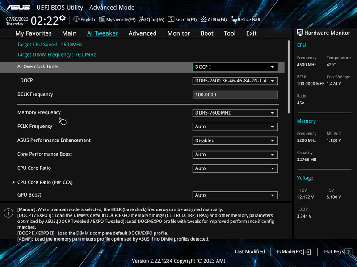Image resolution: width=357 pixels, height=267 pixels.
Task: Click the 1.424 V core voltage value
Action: click(x=334, y=84)
